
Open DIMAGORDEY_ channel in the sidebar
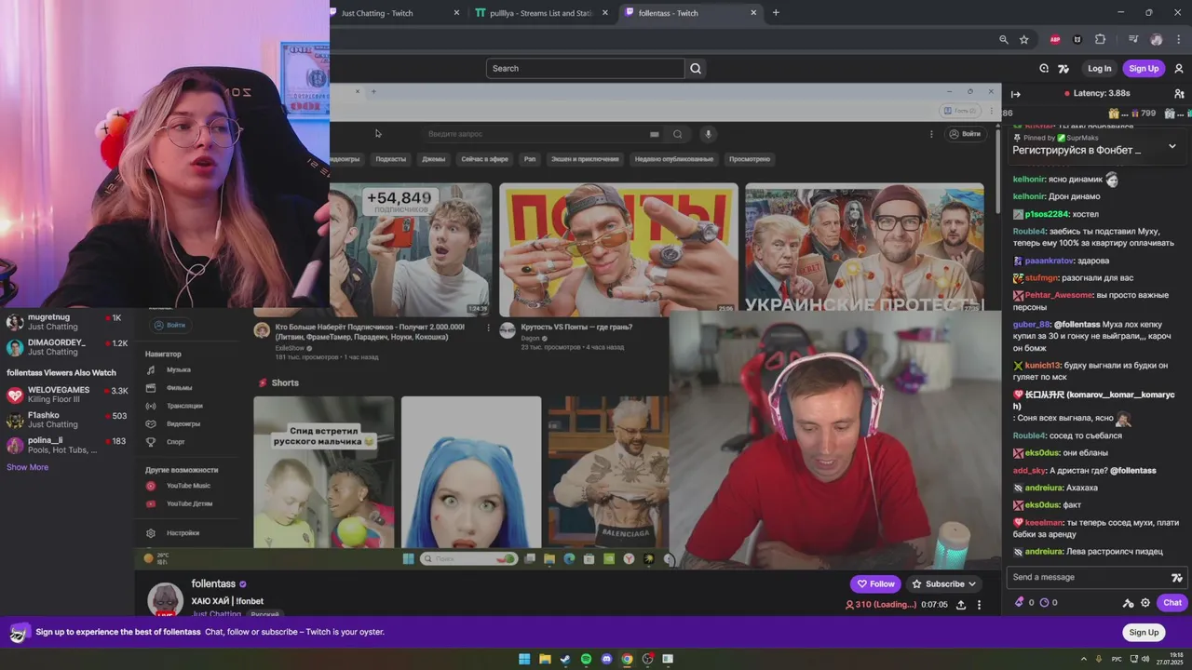coord(67,347)
